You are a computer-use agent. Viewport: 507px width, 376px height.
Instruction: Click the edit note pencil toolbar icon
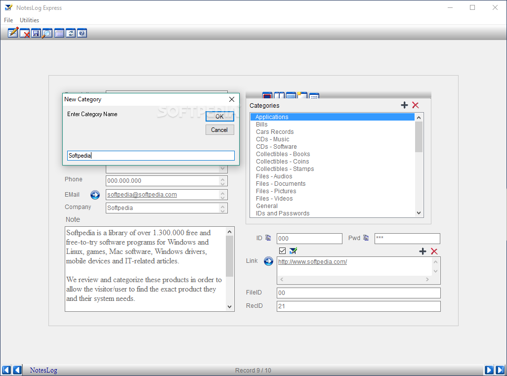(13, 33)
